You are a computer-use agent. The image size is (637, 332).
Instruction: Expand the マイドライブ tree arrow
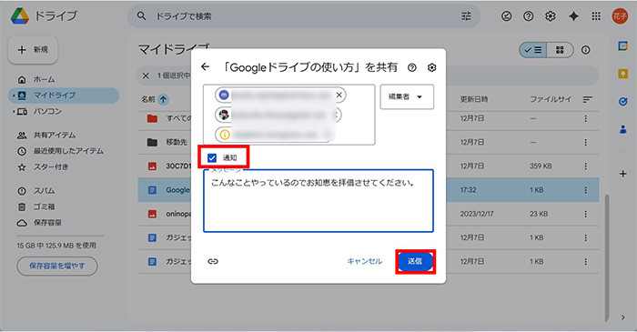coord(14,96)
